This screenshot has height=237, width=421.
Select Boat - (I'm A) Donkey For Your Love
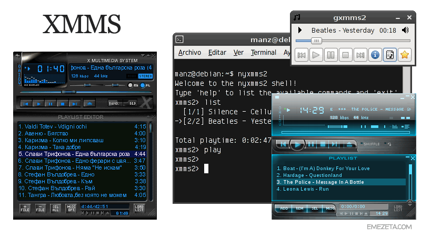point(341,169)
